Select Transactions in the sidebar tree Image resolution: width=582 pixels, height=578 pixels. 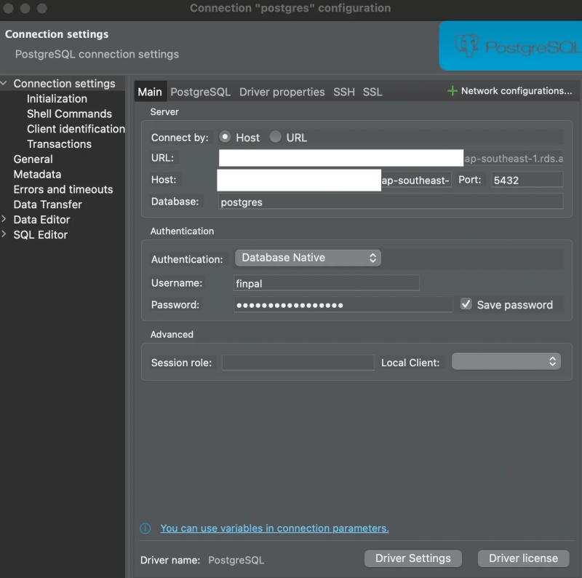coord(59,143)
